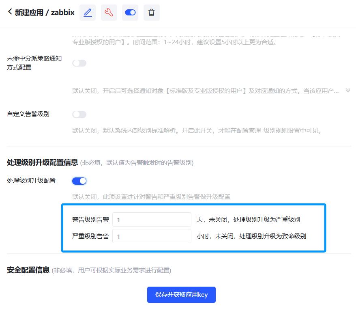Image resolution: width=356 pixels, height=311 pixels.
Task: Click the 未命中分派策略通知方式配置 label
Action: coord(34,63)
